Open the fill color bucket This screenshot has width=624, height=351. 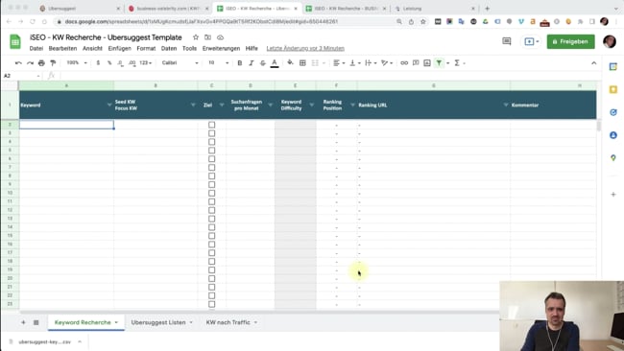click(290, 62)
